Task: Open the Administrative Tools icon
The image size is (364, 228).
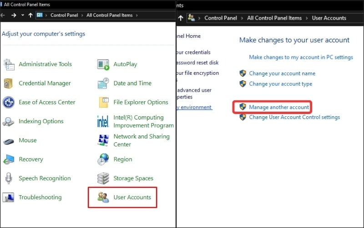Action: (9, 64)
